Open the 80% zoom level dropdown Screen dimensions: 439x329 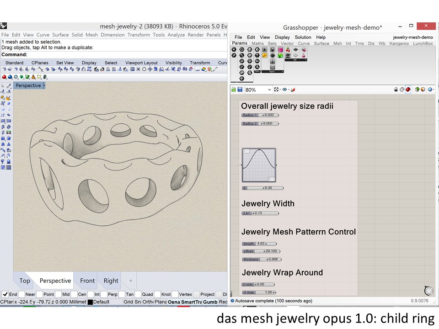tap(269, 90)
